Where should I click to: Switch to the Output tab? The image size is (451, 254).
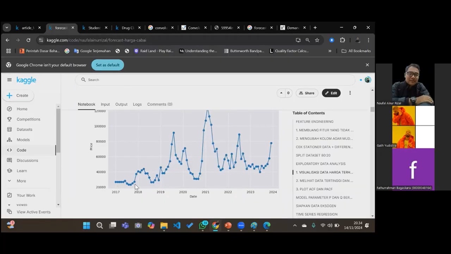(x=121, y=104)
